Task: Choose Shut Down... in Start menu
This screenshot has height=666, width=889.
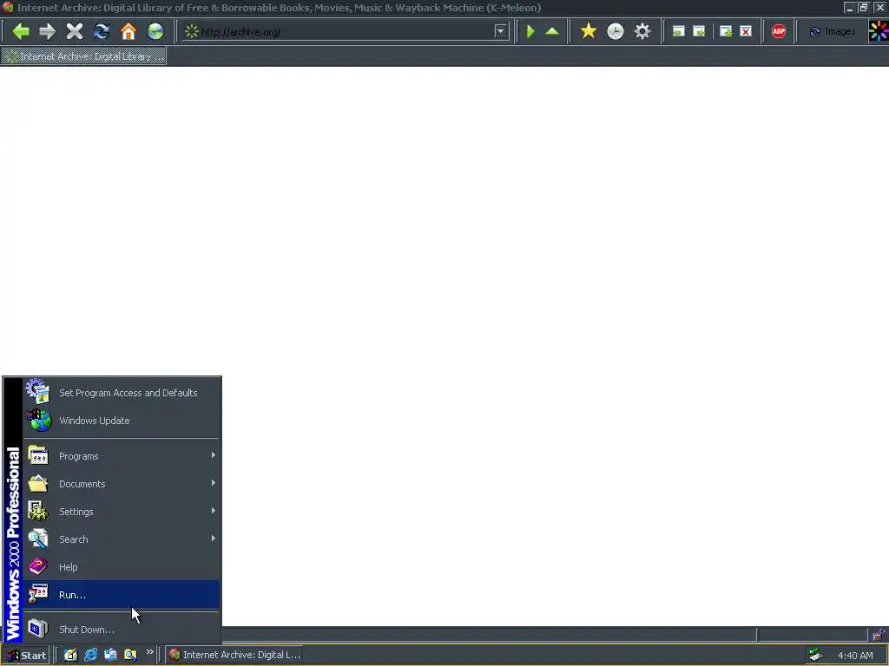Action: [x=122, y=630]
